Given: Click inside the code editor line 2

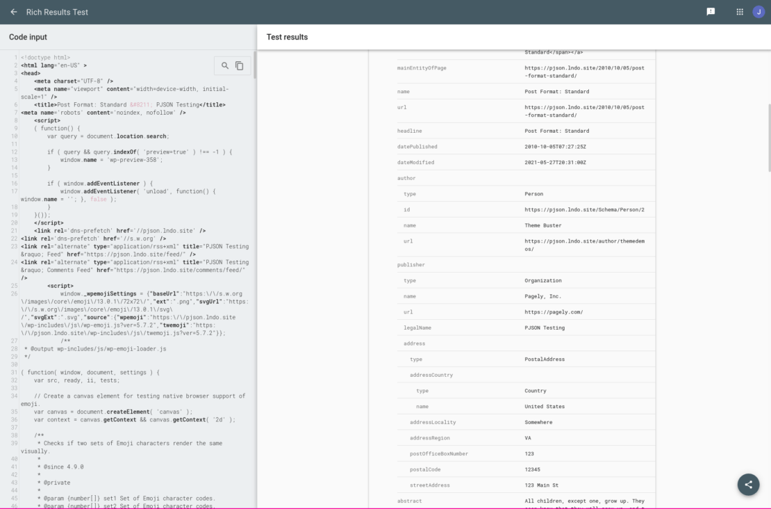Looking at the screenshot, I should pos(54,65).
